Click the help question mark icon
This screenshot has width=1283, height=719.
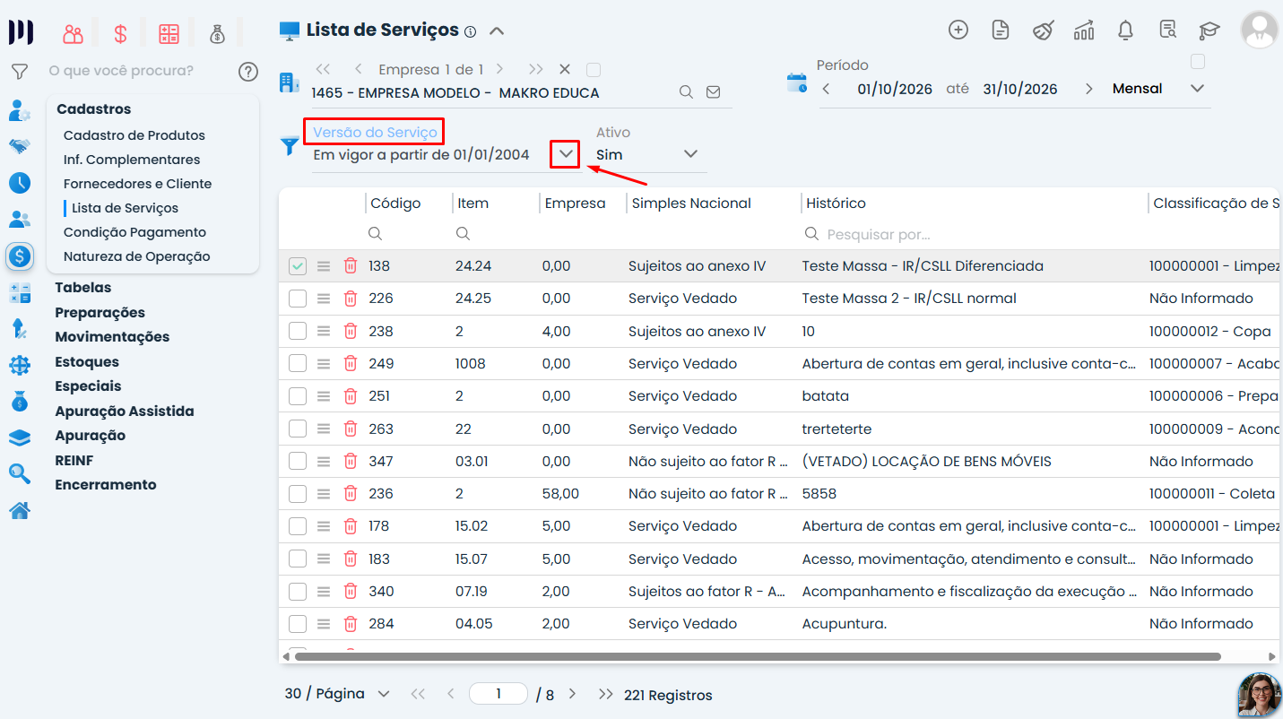pos(248,72)
